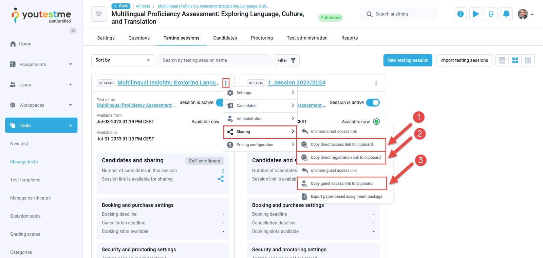The height and width of the screenshot is (258, 543).
Task: Switch to the Proctoring tab
Action: 262,38
